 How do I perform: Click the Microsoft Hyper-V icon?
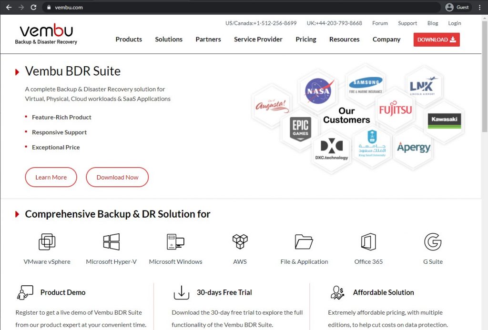(112, 242)
